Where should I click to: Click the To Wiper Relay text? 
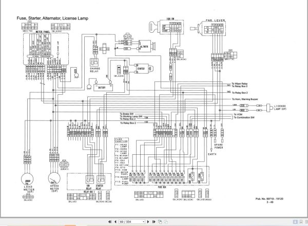click(240, 84)
